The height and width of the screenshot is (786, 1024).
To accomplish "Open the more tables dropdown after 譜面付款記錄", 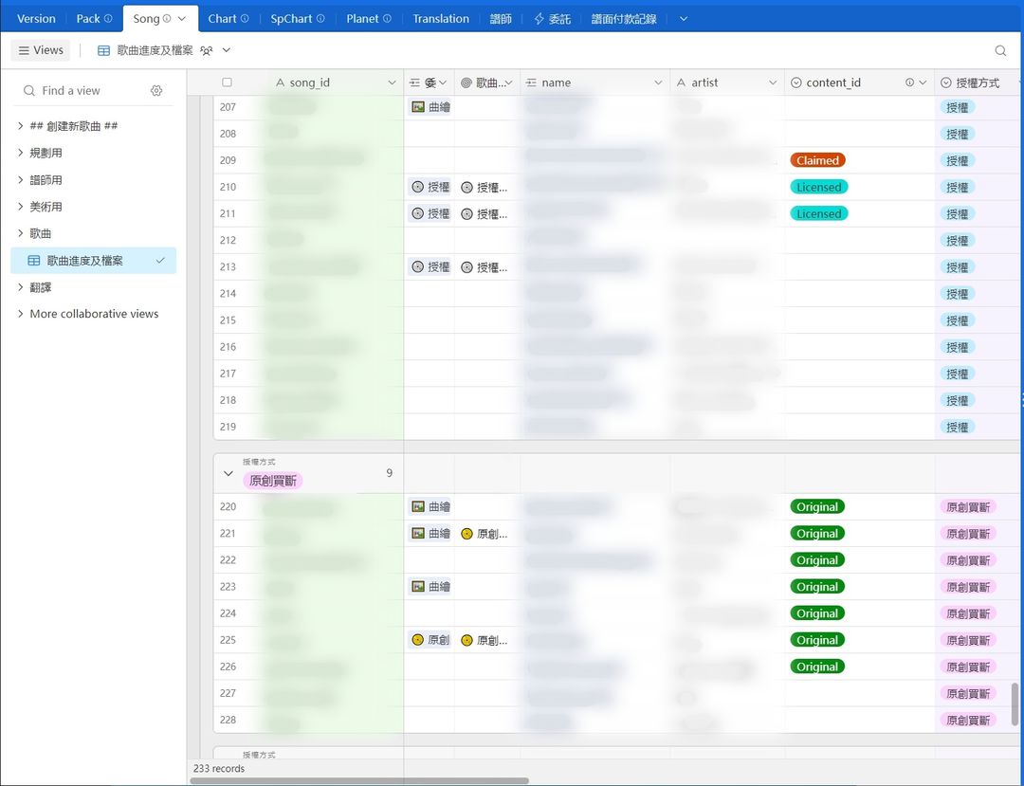I will 683,18.
